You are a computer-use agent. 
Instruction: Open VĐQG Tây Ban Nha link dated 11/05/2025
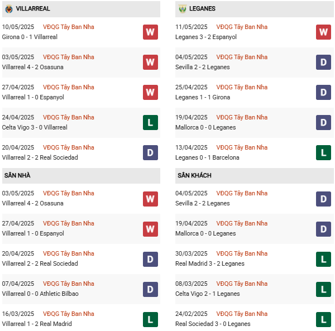coord(242,27)
